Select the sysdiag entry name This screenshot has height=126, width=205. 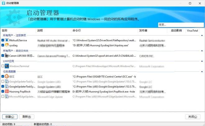coord(13,45)
